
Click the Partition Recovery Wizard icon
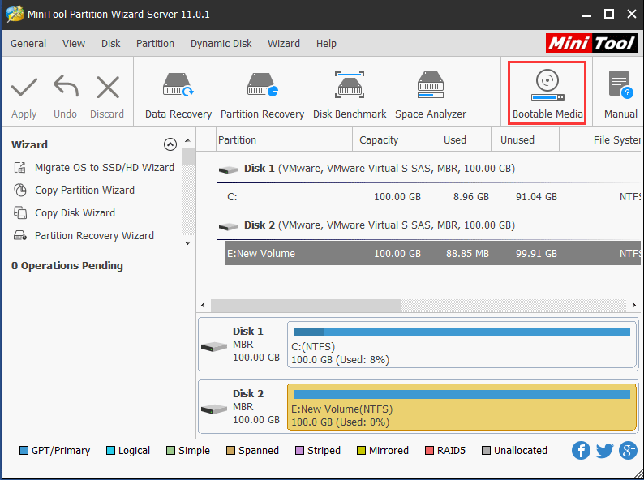pyautogui.click(x=20, y=236)
